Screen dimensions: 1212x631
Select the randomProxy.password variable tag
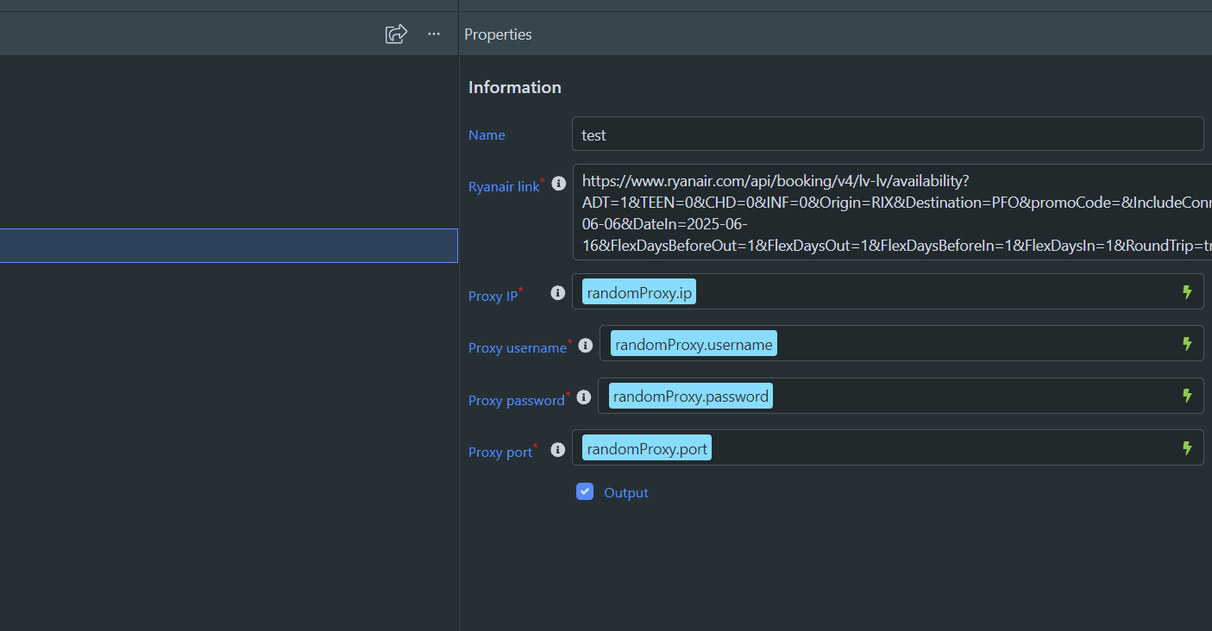(690, 396)
